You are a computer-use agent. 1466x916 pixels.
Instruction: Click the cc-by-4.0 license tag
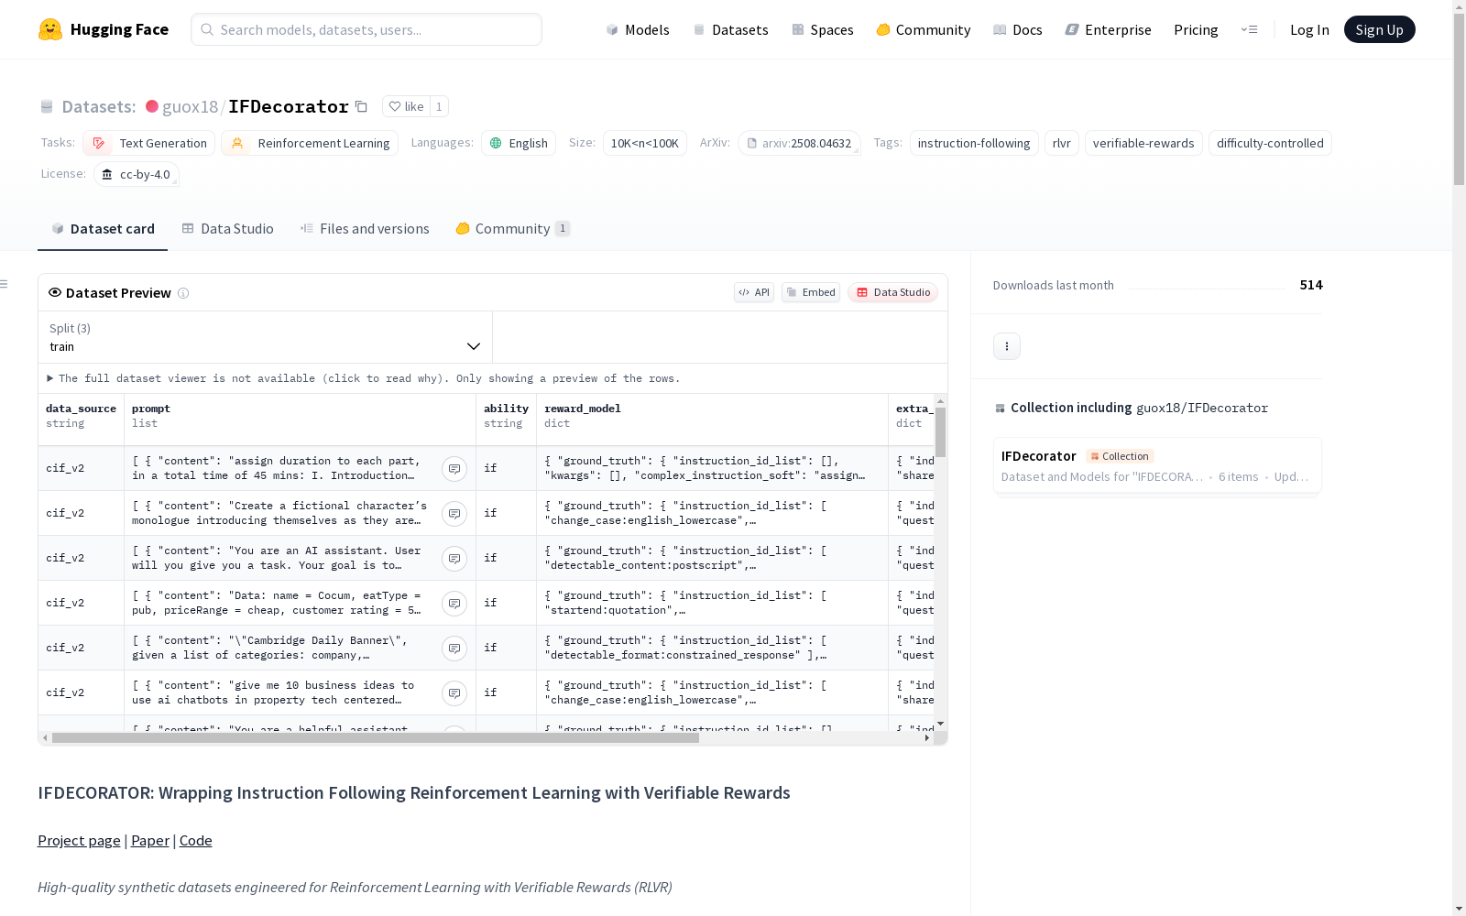click(137, 174)
